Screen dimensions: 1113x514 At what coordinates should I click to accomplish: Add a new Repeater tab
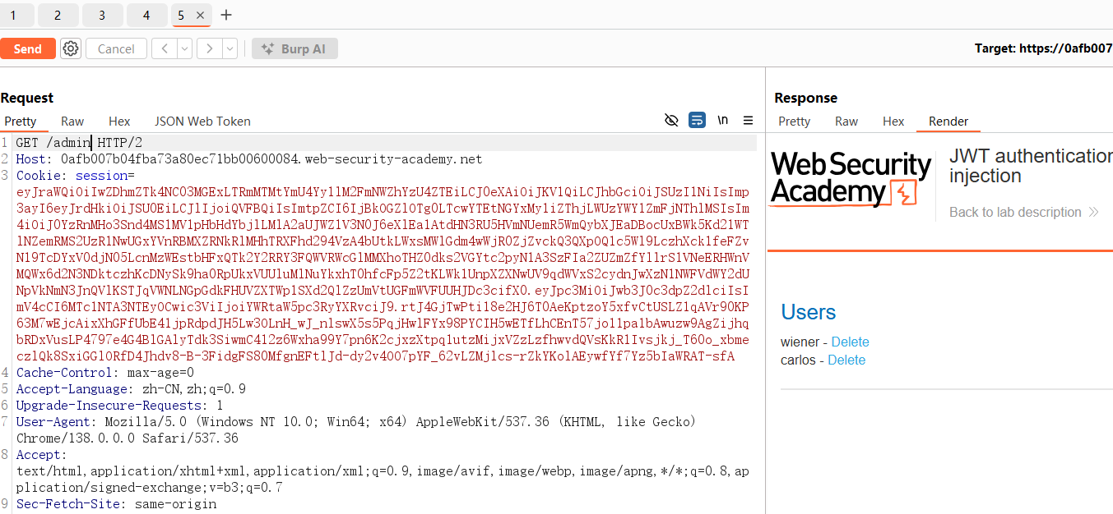227,16
